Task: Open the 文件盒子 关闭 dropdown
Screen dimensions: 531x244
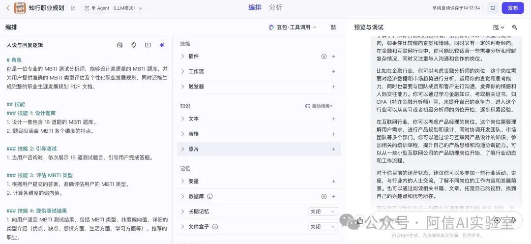Action: coord(323,226)
